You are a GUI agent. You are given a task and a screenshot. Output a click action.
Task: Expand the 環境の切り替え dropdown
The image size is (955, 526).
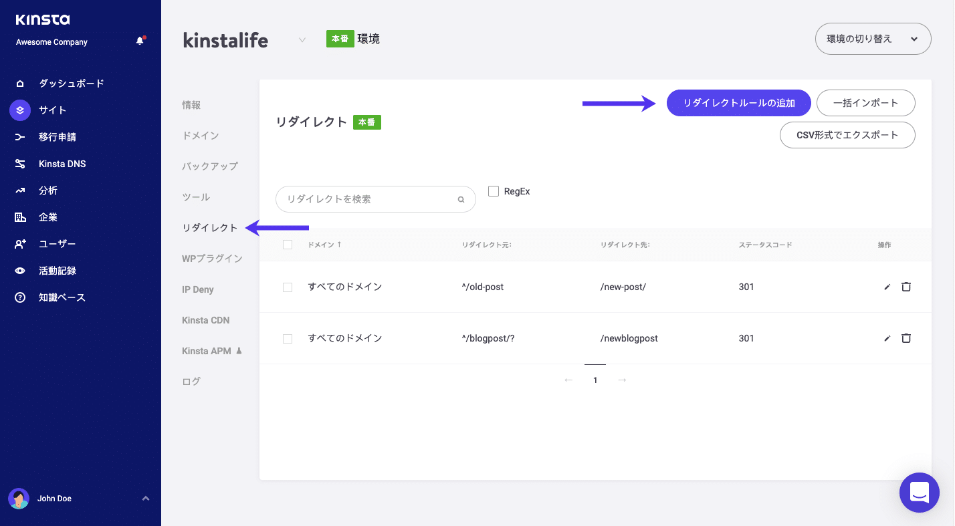pyautogui.click(x=873, y=38)
